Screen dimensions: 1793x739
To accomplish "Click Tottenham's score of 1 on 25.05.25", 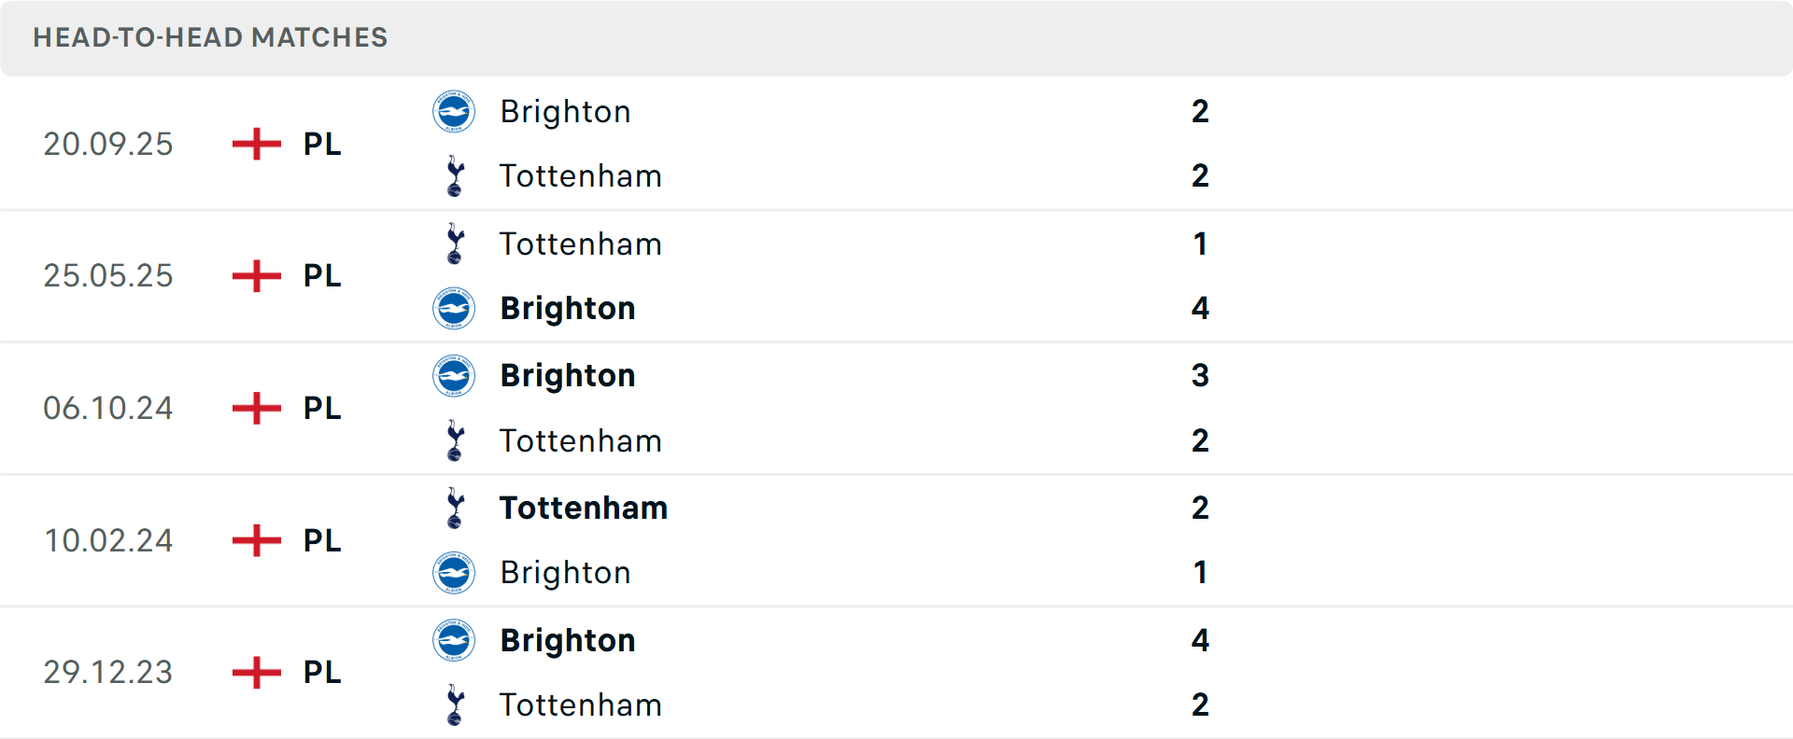I will click(1200, 244).
